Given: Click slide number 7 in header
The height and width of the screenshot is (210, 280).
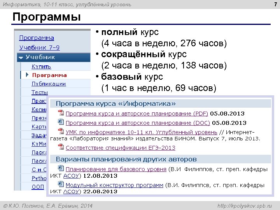Looking at the screenshot, I should [275, 4].
